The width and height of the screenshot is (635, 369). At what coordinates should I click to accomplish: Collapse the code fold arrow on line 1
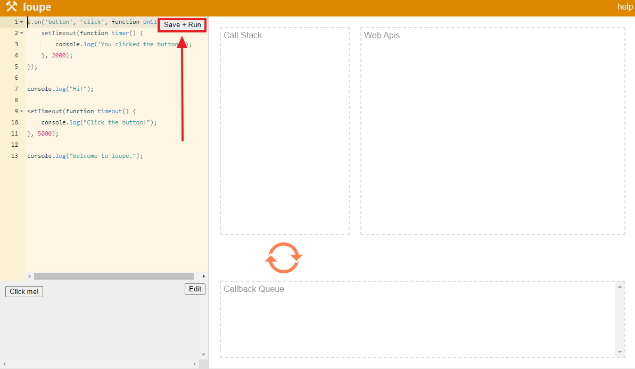point(21,22)
